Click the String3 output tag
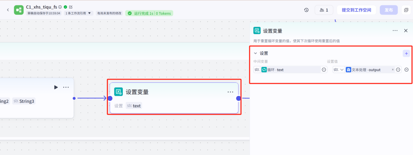 pyautogui.click(x=24, y=101)
